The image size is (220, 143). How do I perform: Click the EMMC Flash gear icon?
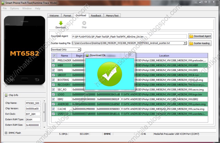[x=6, y=133]
